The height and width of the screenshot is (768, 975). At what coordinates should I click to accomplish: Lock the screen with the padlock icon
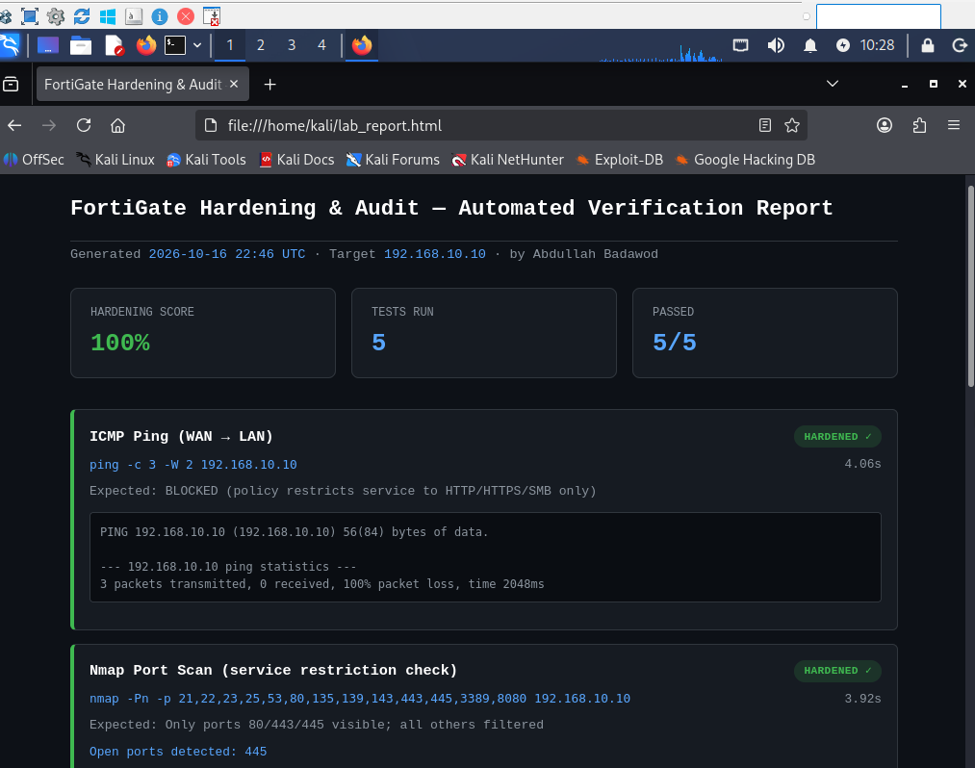click(927, 45)
